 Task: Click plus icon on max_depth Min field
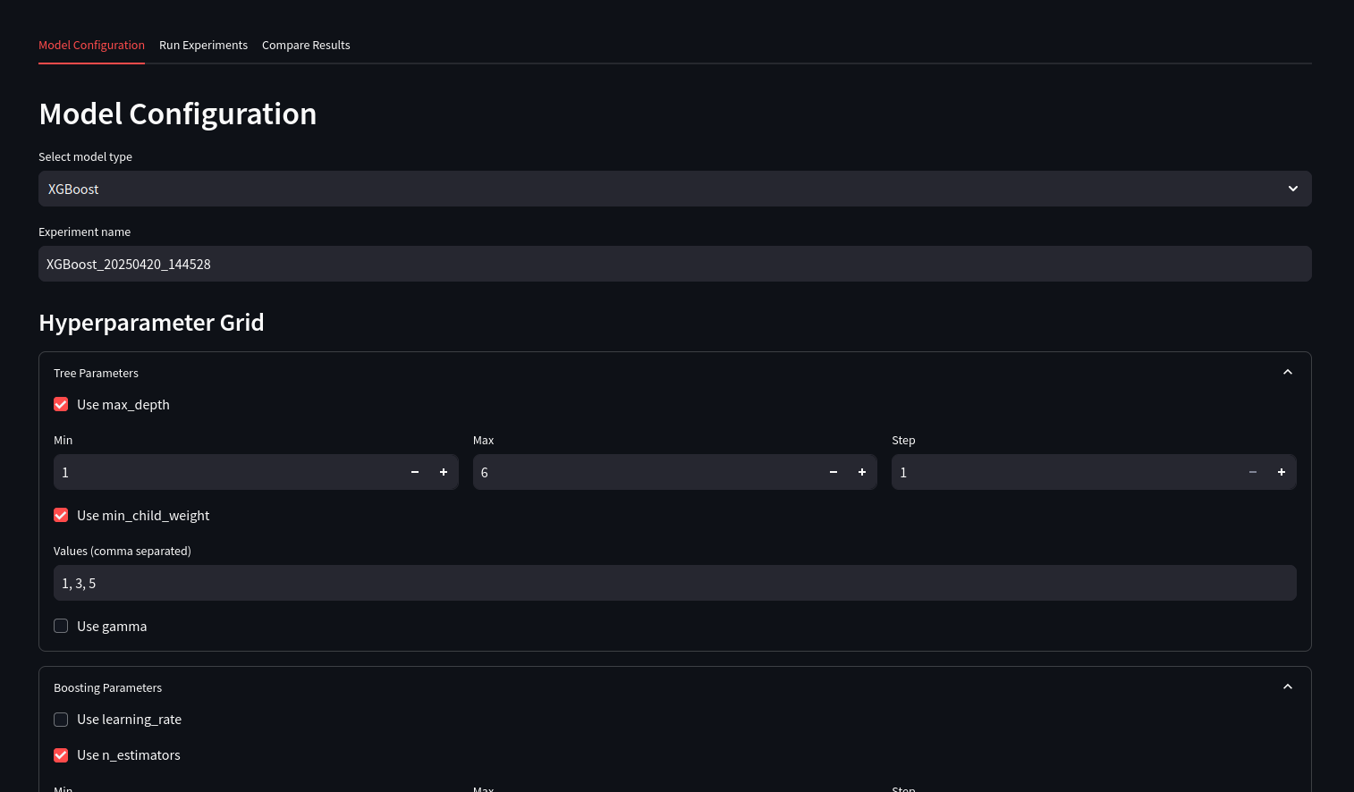(x=444, y=472)
